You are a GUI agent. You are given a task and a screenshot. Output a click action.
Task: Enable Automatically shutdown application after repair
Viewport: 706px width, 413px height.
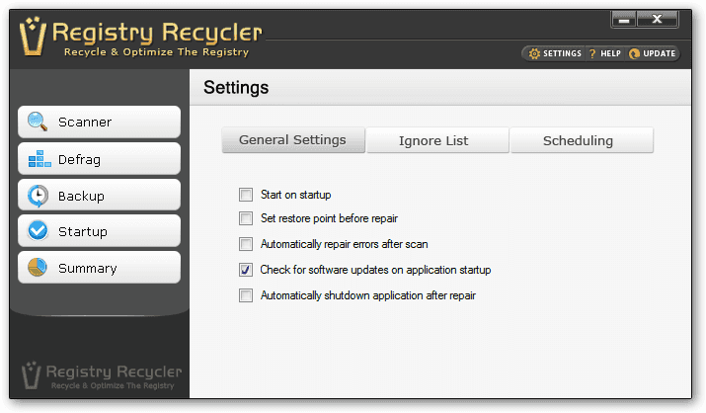[246, 295]
